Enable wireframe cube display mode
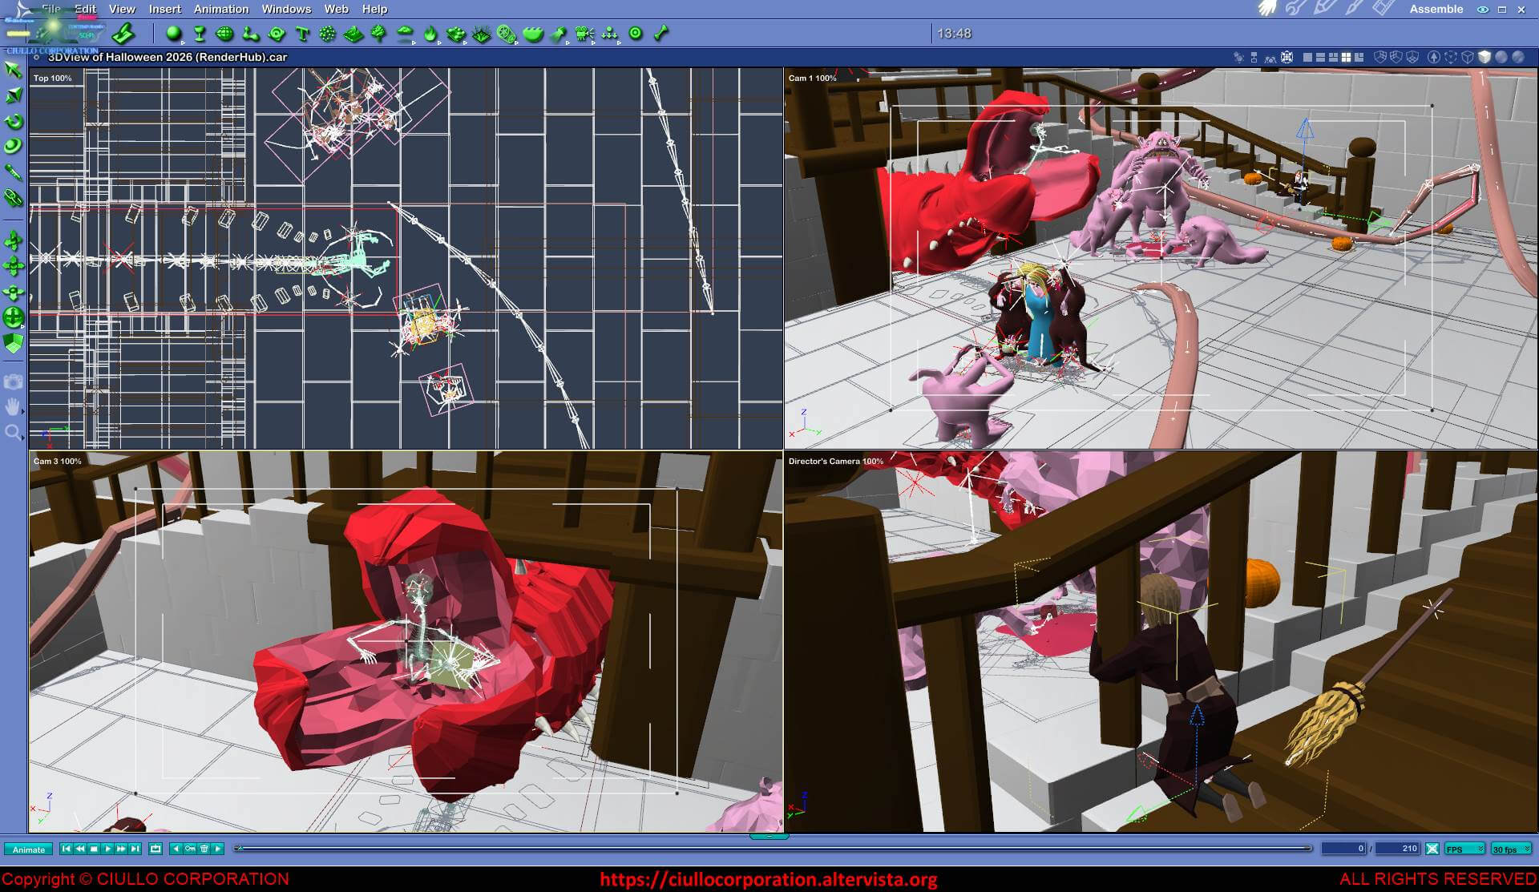 (x=1467, y=57)
